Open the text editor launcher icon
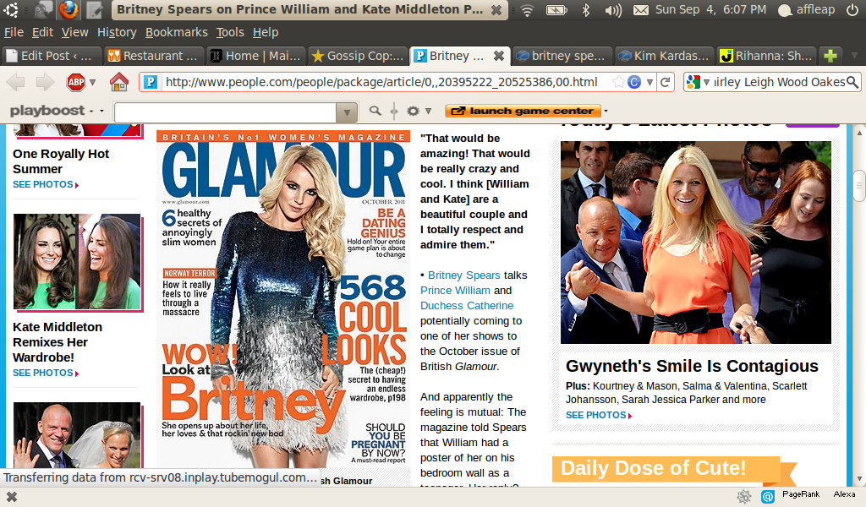The width and height of the screenshot is (866, 507). coord(95,9)
